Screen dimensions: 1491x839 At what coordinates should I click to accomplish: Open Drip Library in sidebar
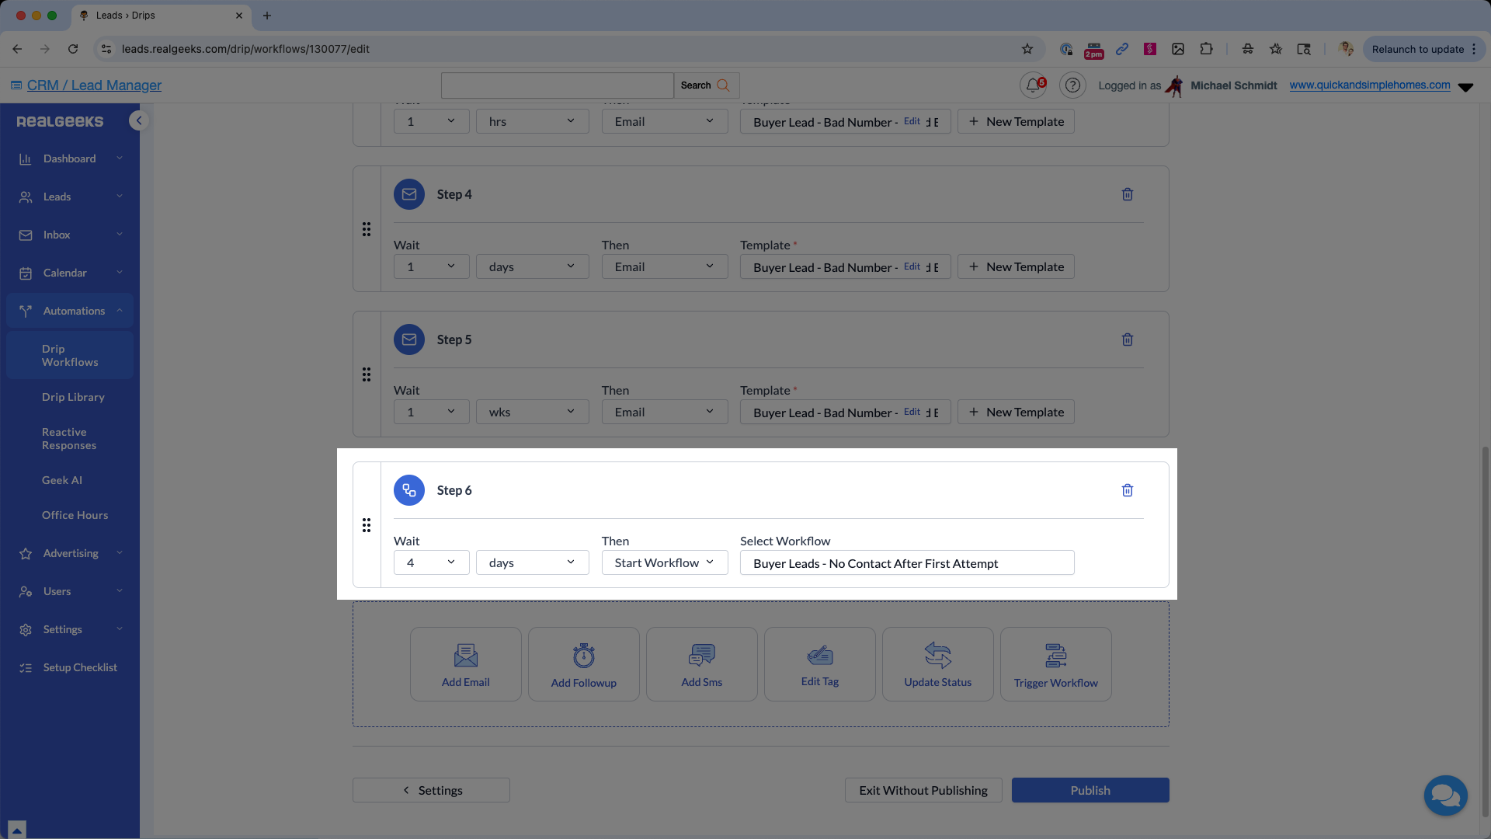[73, 397]
